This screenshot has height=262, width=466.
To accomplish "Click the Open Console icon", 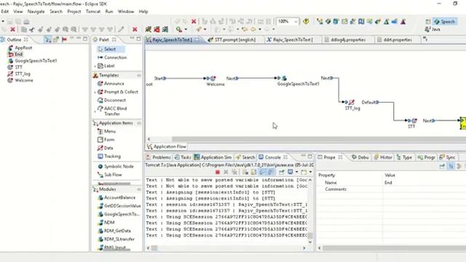I will click(x=304, y=172).
